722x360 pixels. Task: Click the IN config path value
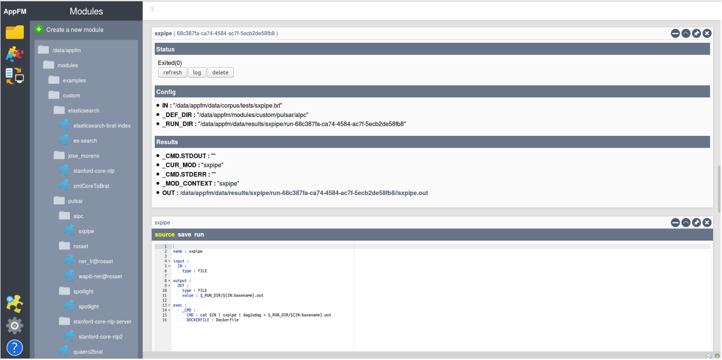click(228, 106)
